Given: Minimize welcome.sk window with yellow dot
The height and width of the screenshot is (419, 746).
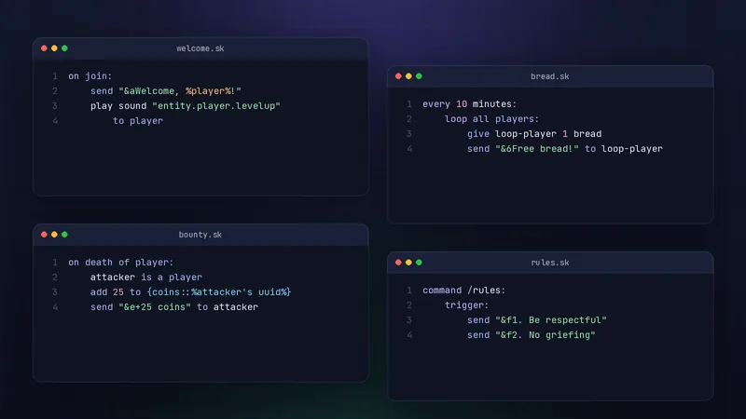Looking at the screenshot, I should (x=54, y=48).
